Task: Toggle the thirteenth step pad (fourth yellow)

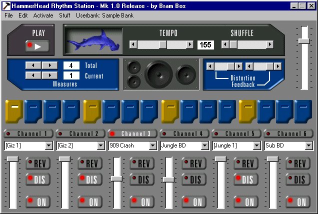Action: click(247, 111)
